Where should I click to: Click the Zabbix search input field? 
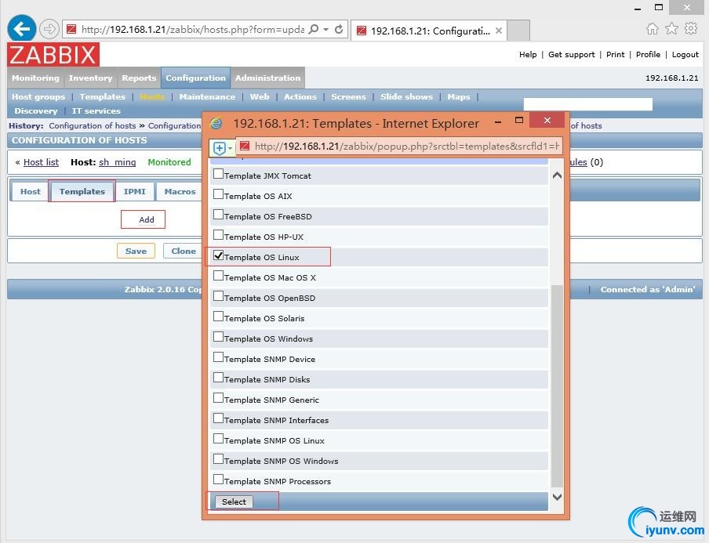point(587,104)
